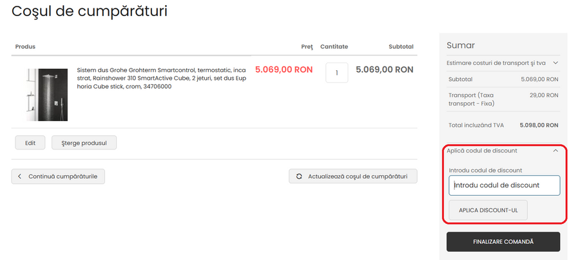Expand 'Estimare costuri de transport și tva' label

click(x=496, y=63)
